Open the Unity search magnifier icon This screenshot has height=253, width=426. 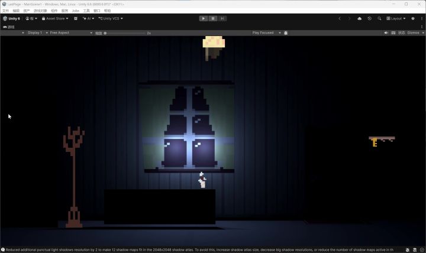tap(379, 18)
